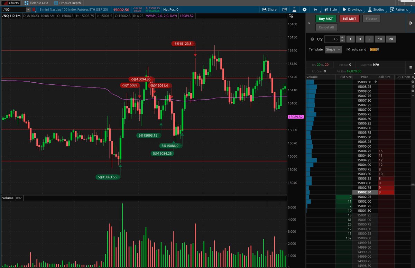Set quantity preset to 1
The image size is (415, 268).
point(350,39)
